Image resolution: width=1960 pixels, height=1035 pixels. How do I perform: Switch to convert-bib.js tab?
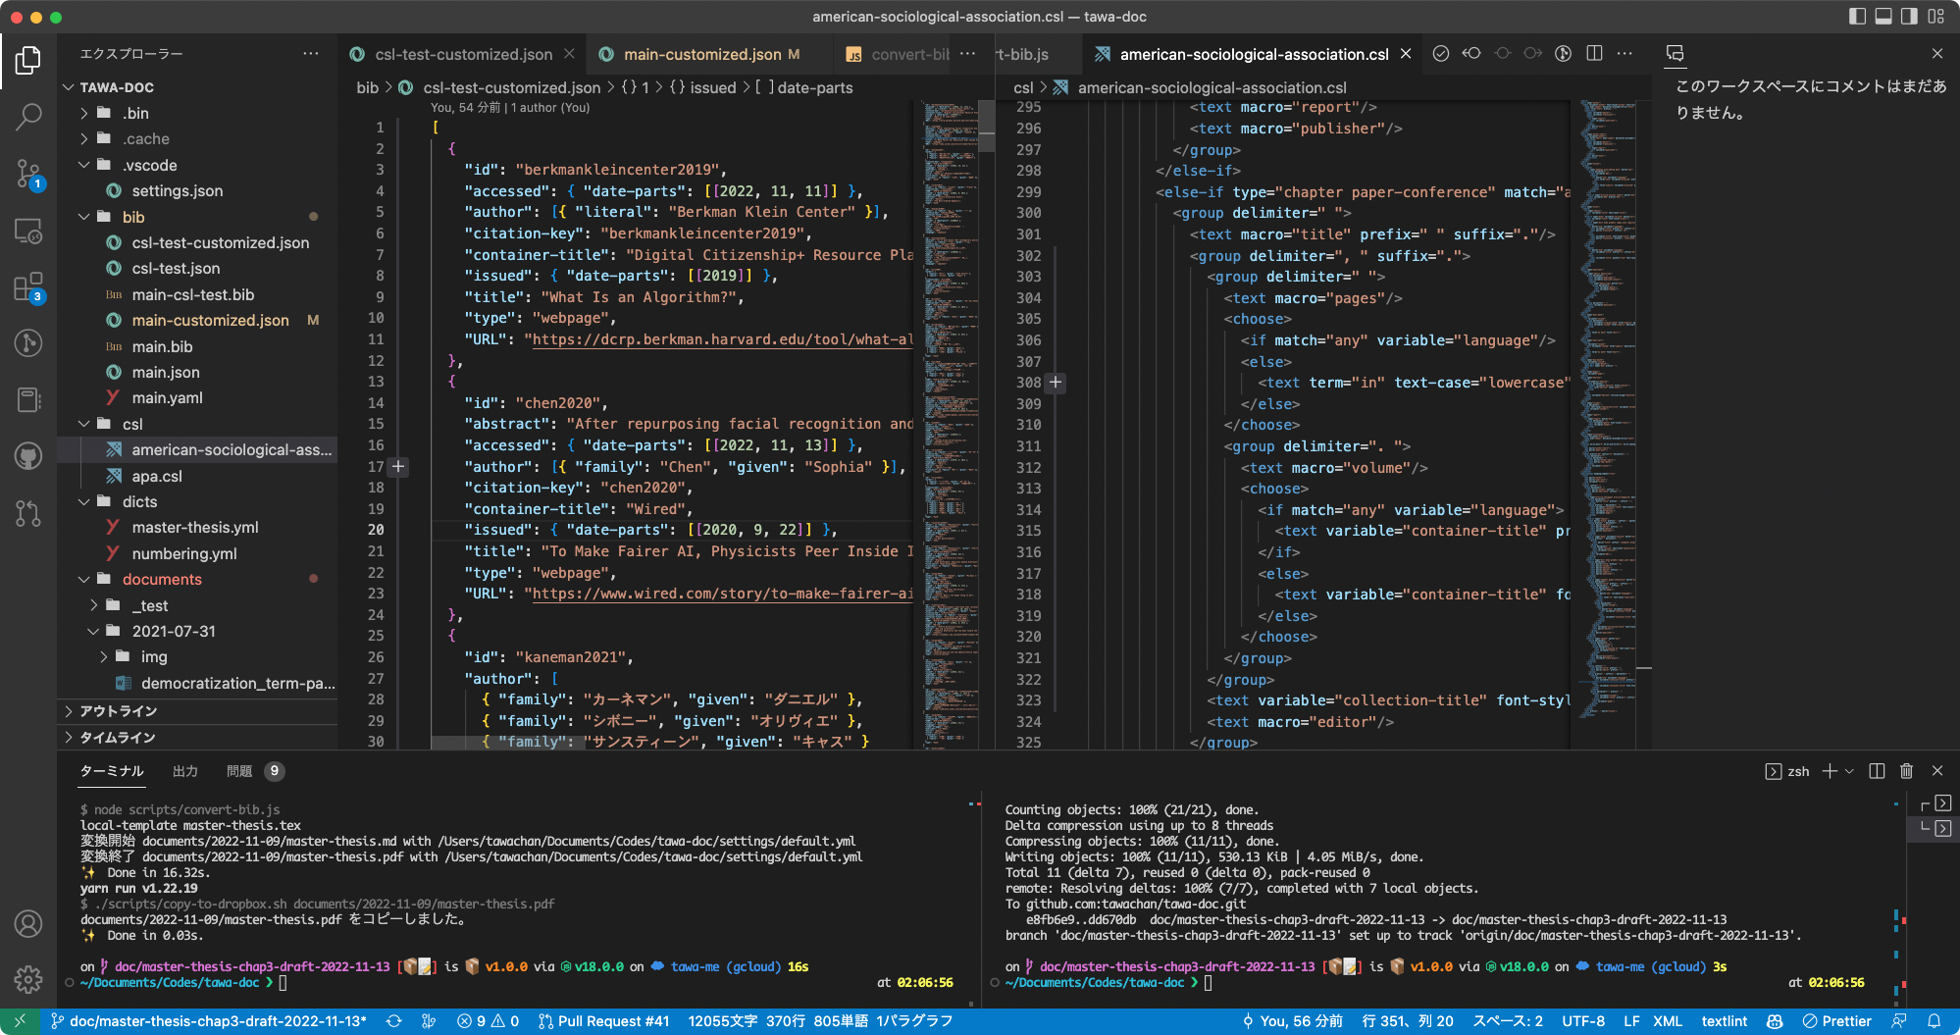898,54
